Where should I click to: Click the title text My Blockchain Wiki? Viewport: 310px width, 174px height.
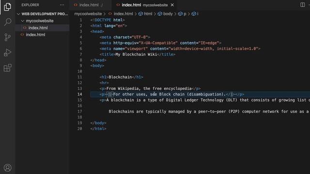click(x=136, y=54)
